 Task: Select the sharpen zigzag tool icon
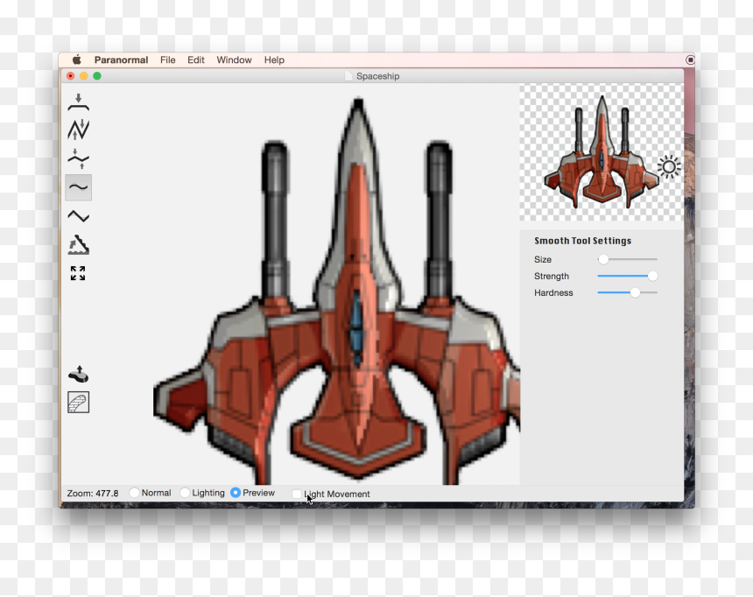pos(78,216)
